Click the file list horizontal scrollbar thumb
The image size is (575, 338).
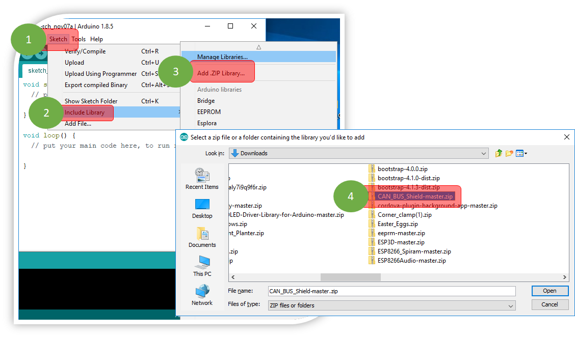coord(351,277)
